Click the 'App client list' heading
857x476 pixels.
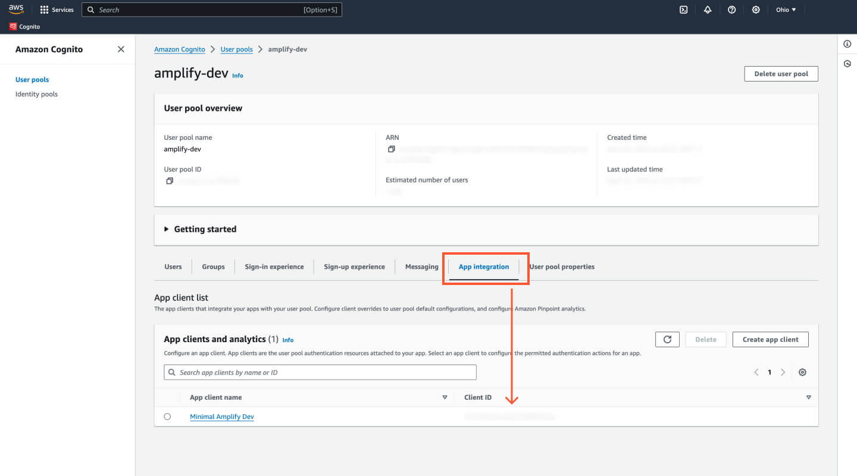181,297
